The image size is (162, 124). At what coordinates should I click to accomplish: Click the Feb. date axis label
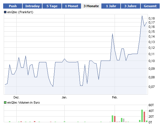115,97
